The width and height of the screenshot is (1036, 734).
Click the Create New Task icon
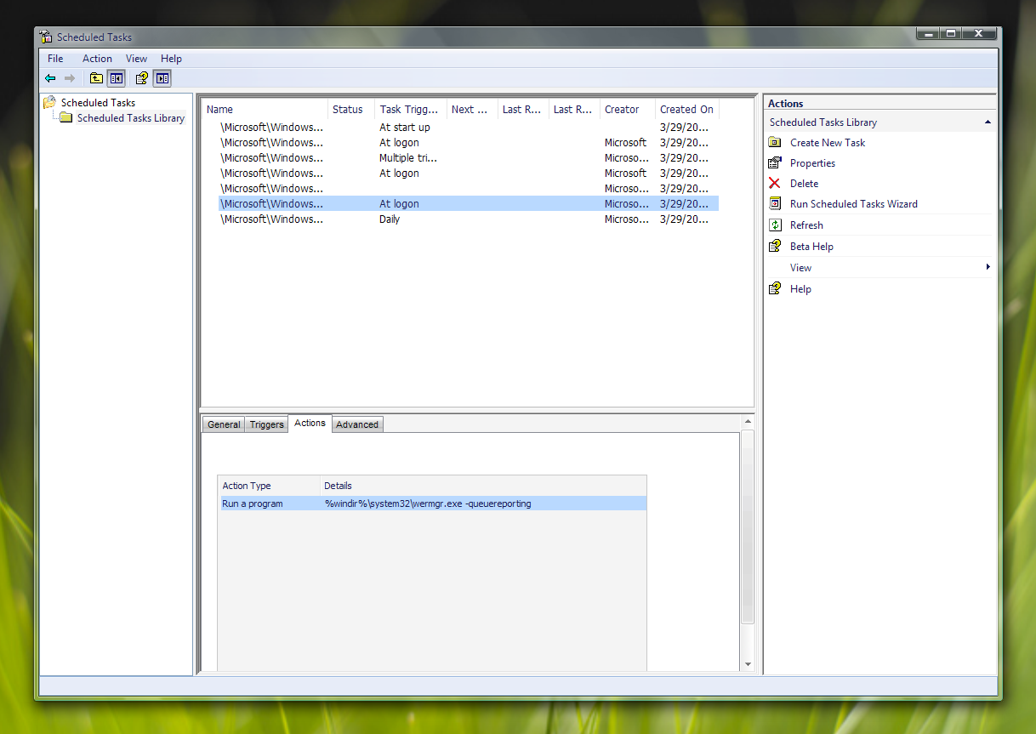click(x=775, y=143)
